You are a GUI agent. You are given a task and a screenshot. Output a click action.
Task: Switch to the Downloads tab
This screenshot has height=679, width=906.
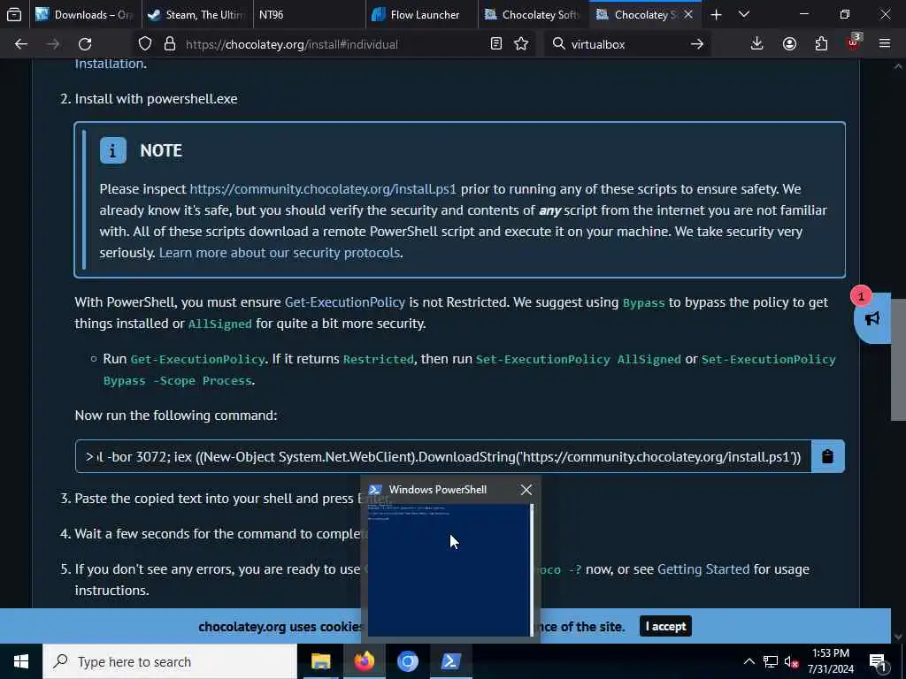(86, 14)
